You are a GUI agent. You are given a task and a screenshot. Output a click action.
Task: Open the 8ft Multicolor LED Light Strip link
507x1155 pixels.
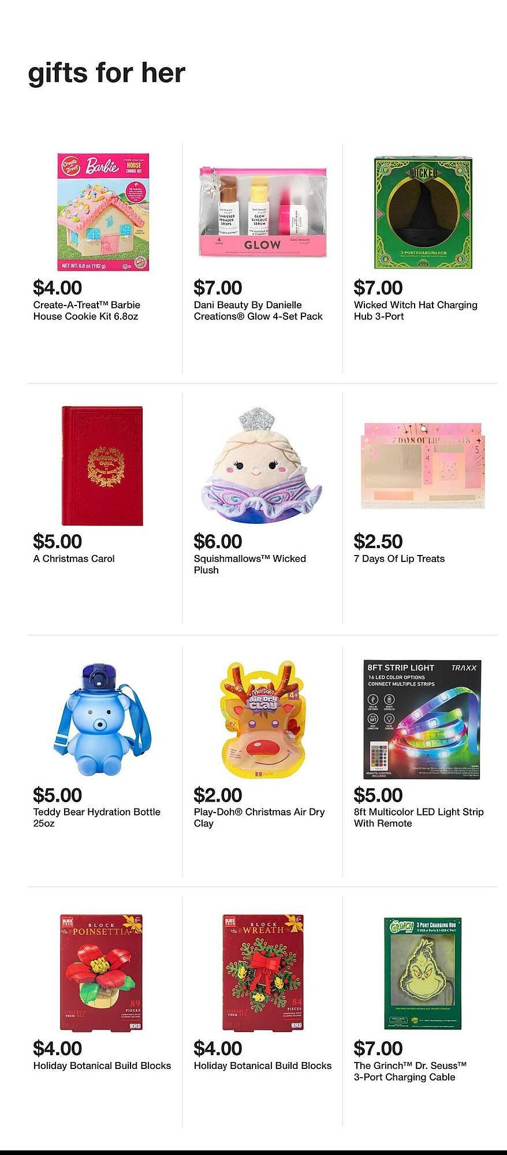pyautogui.click(x=419, y=818)
